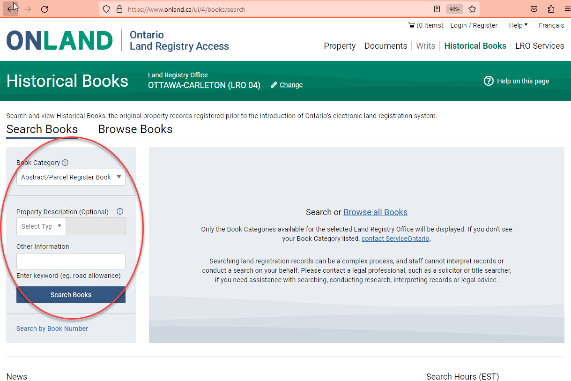This screenshot has height=381, width=571.
Task: Open the Firefox hamburger menu
Action: tap(567, 9)
